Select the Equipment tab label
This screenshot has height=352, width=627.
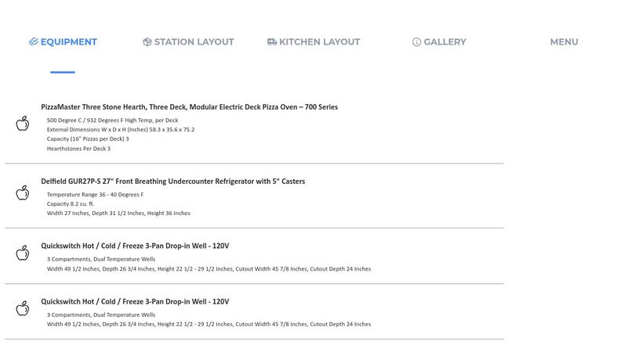[x=69, y=42]
